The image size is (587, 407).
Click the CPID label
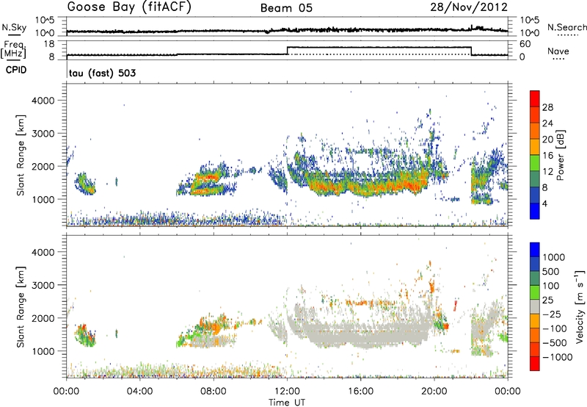pyautogui.click(x=16, y=70)
